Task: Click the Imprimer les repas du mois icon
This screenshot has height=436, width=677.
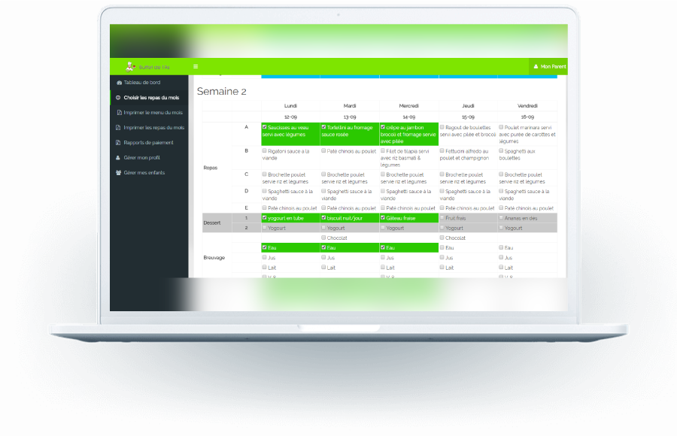Action: tap(118, 128)
